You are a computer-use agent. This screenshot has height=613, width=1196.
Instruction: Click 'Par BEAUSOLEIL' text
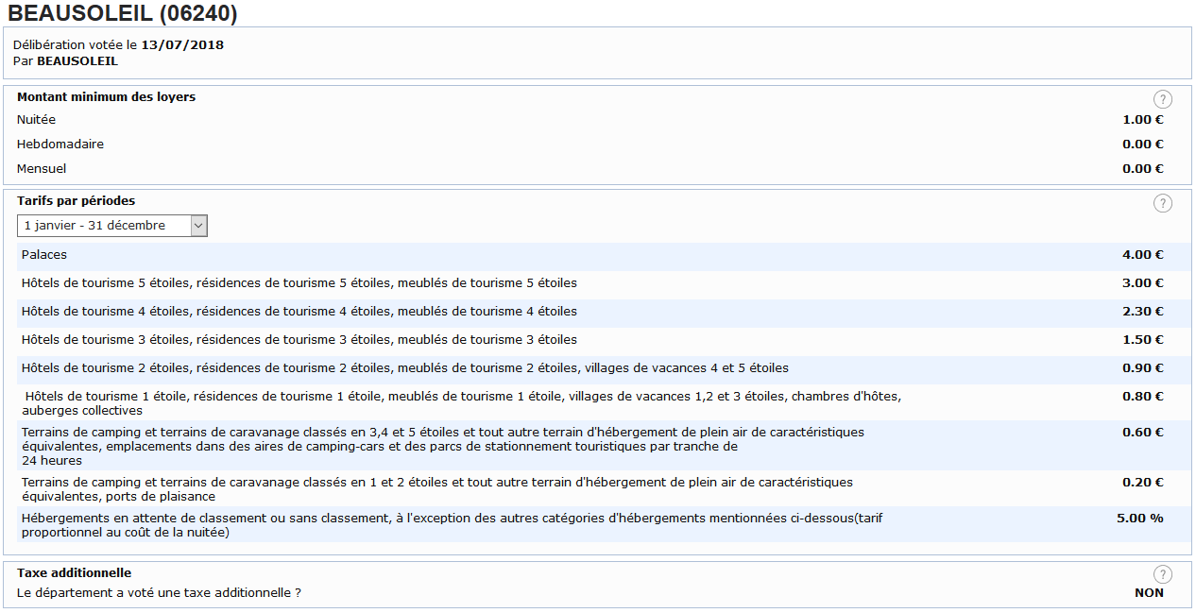tap(65, 61)
